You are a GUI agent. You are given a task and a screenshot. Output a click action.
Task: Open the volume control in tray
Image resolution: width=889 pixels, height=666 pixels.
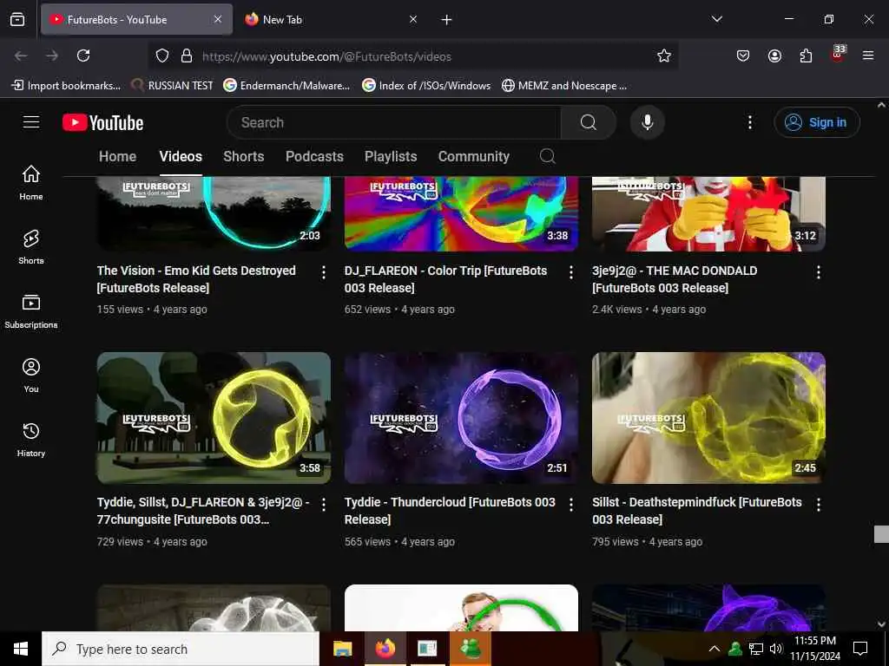(775, 649)
